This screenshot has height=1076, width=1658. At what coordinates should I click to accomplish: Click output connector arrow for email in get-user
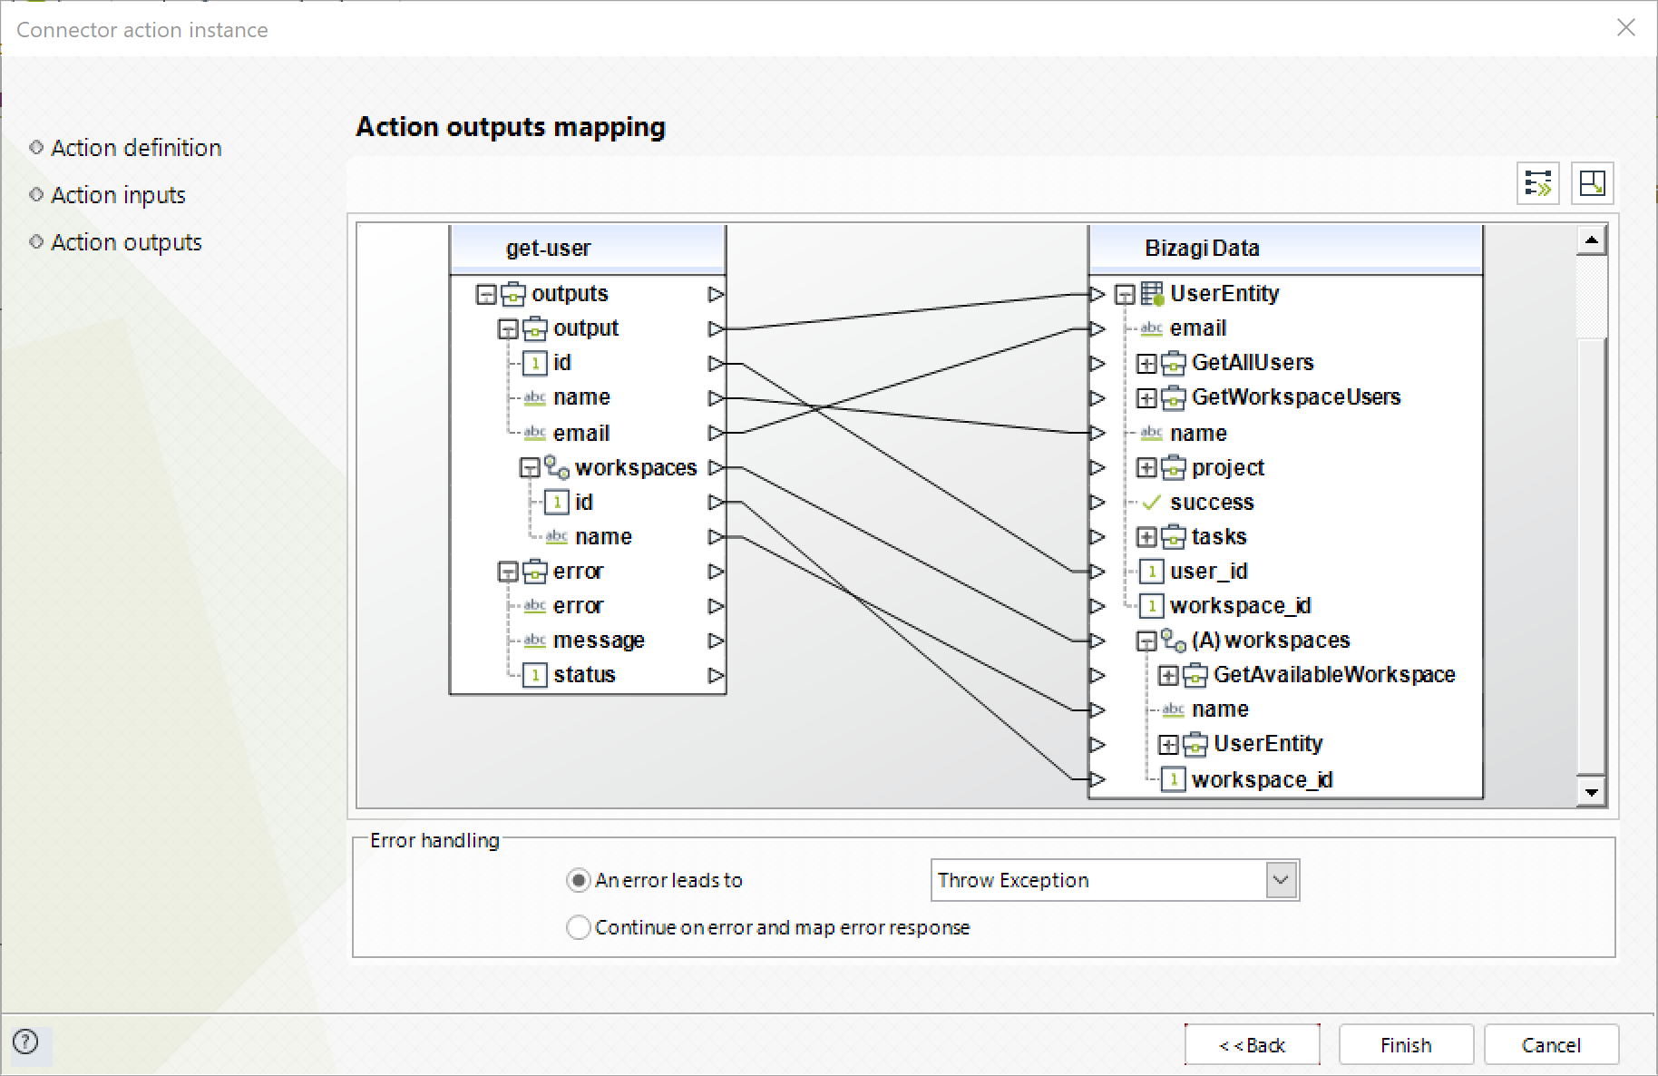click(x=717, y=433)
